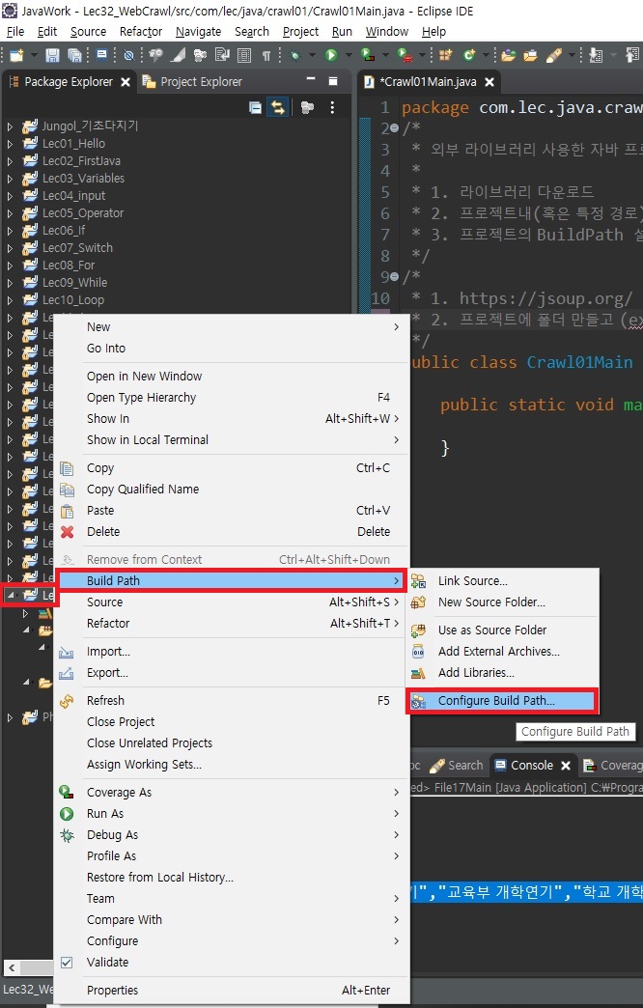Image resolution: width=643 pixels, height=1008 pixels.
Task: Click Import in the context menu
Action: (231, 651)
